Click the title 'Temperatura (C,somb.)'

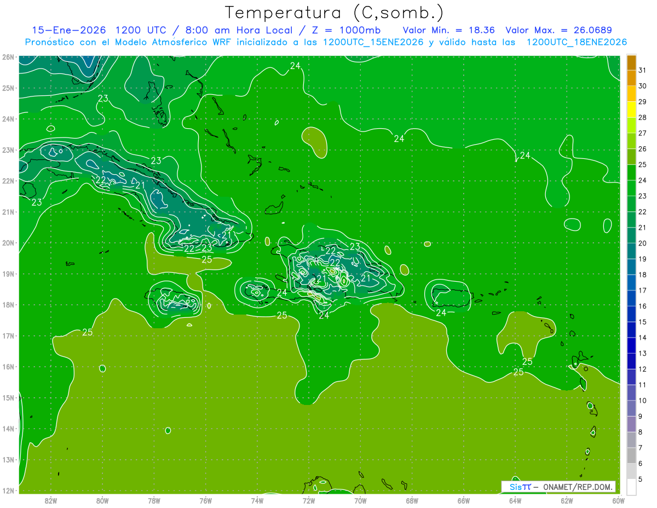335,13
